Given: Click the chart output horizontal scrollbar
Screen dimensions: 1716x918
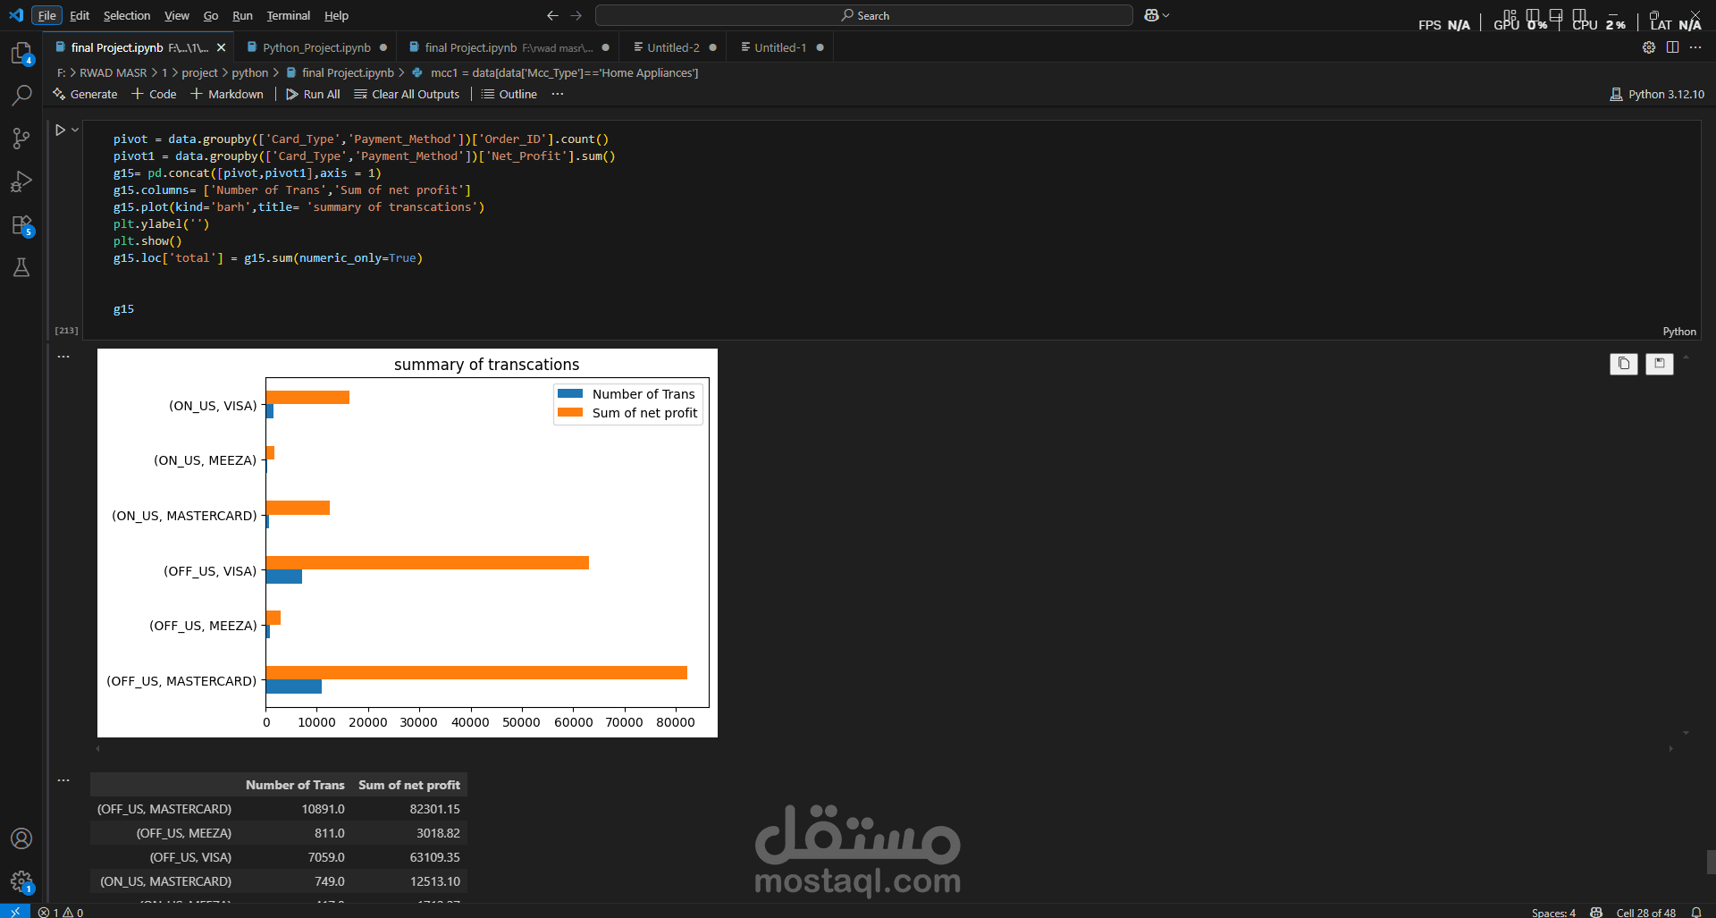Looking at the screenshot, I should coord(884,748).
